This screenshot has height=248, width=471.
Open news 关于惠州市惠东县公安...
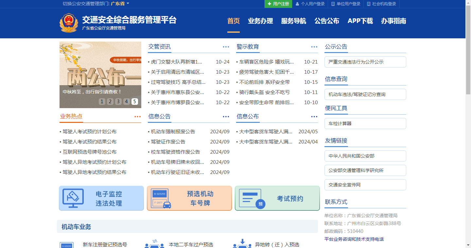pyautogui.click(x=178, y=92)
